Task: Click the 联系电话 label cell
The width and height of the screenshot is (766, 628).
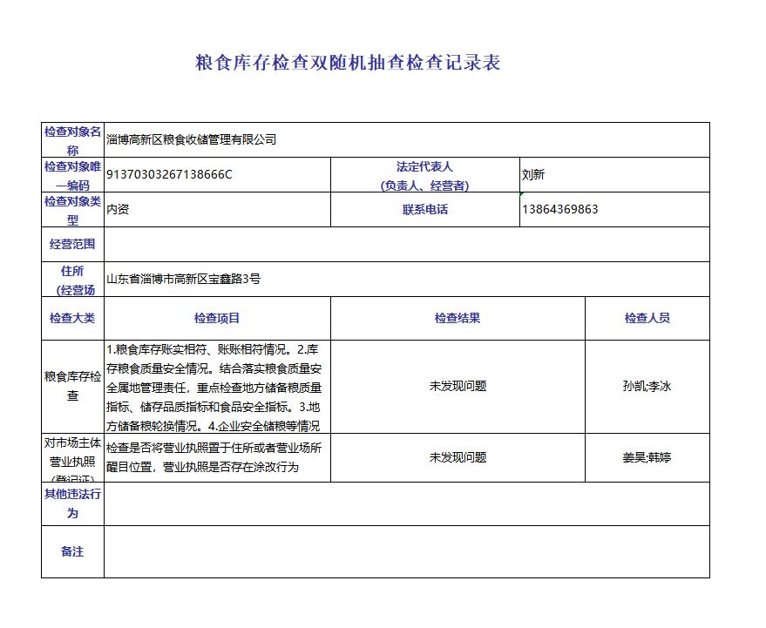Action: click(x=424, y=210)
